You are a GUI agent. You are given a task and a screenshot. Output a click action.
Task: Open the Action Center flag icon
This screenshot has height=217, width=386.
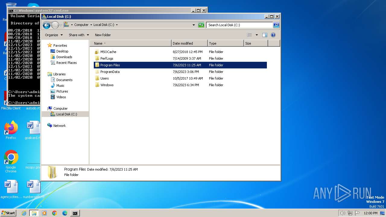coord(357,213)
